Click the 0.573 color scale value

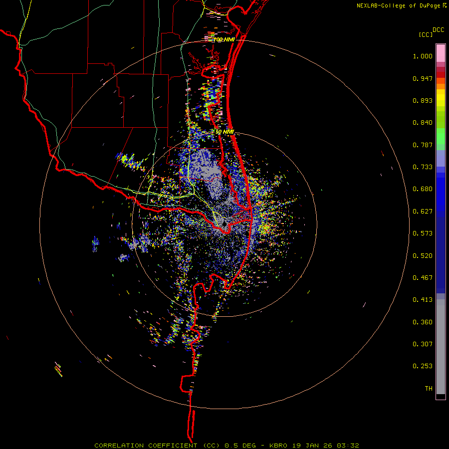[423, 233]
